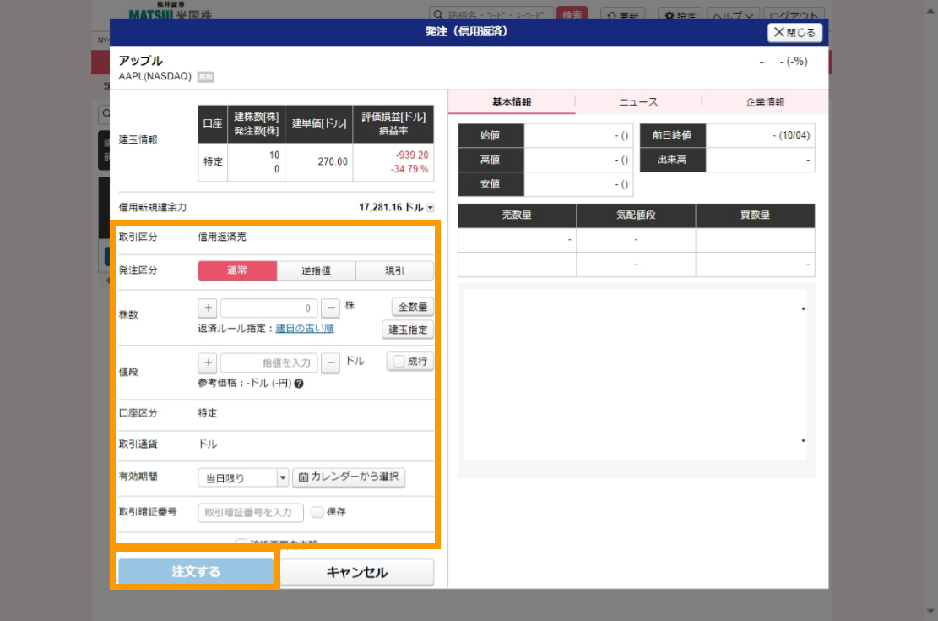This screenshot has width=938, height=621.
Task: Click the キャンセル button
Action: 356,572
